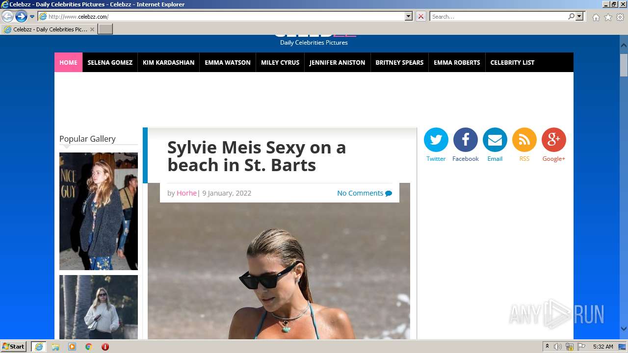Click the RSS text link
The height and width of the screenshot is (353, 628).
524,159
